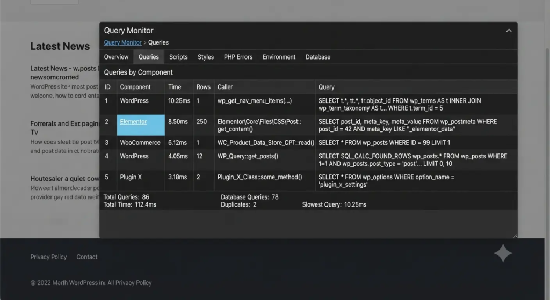The height and width of the screenshot is (300, 550).
Task: Switch to the Overview tab
Action: [116, 57]
